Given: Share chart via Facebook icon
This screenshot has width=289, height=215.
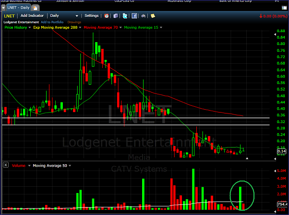Looking at the screenshot, I should (134, 16).
